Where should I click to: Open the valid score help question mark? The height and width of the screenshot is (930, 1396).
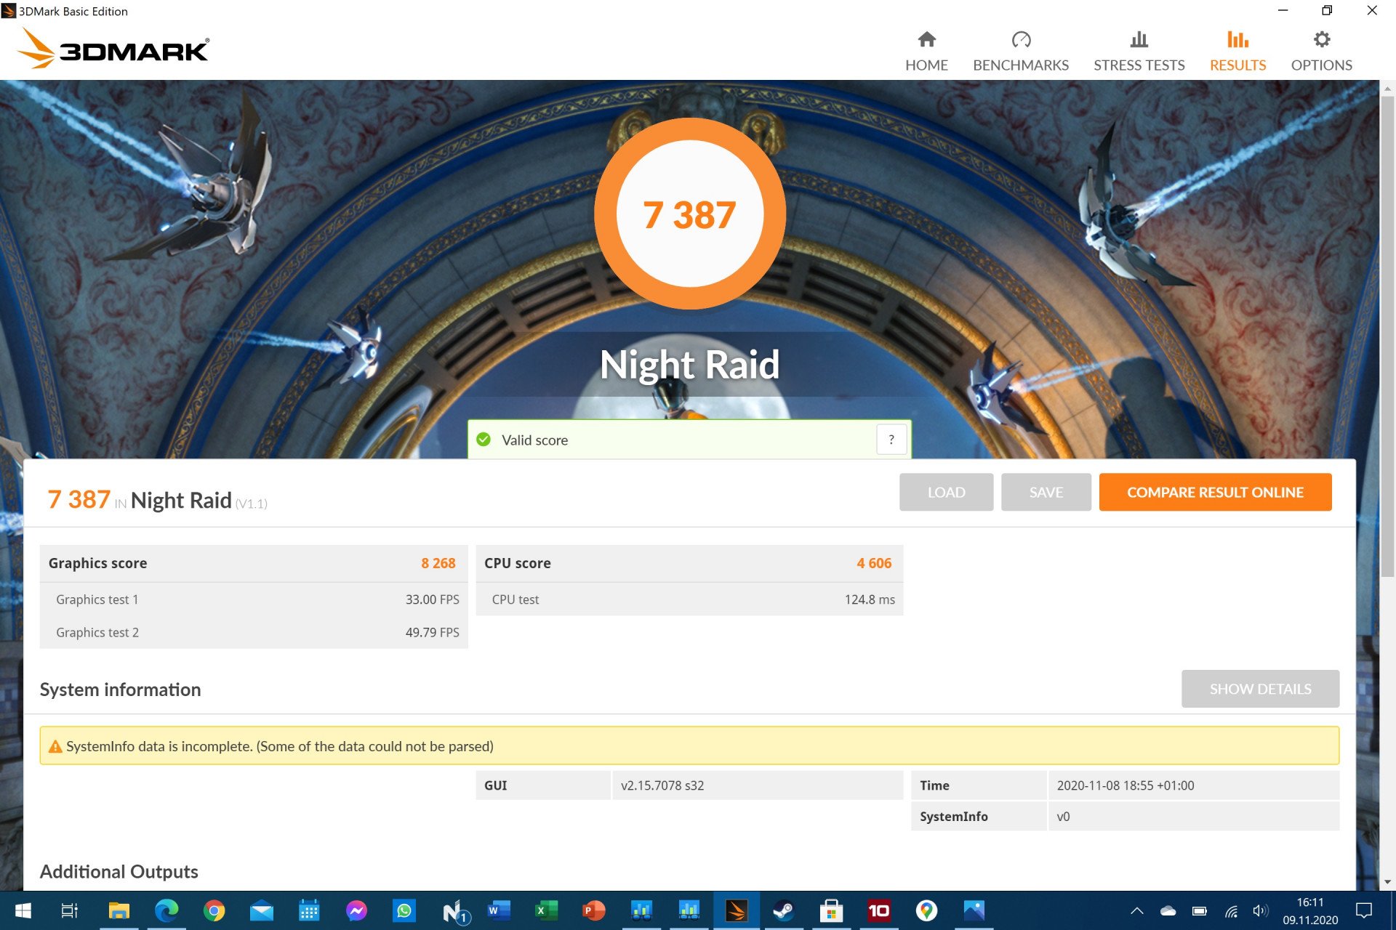tap(891, 440)
